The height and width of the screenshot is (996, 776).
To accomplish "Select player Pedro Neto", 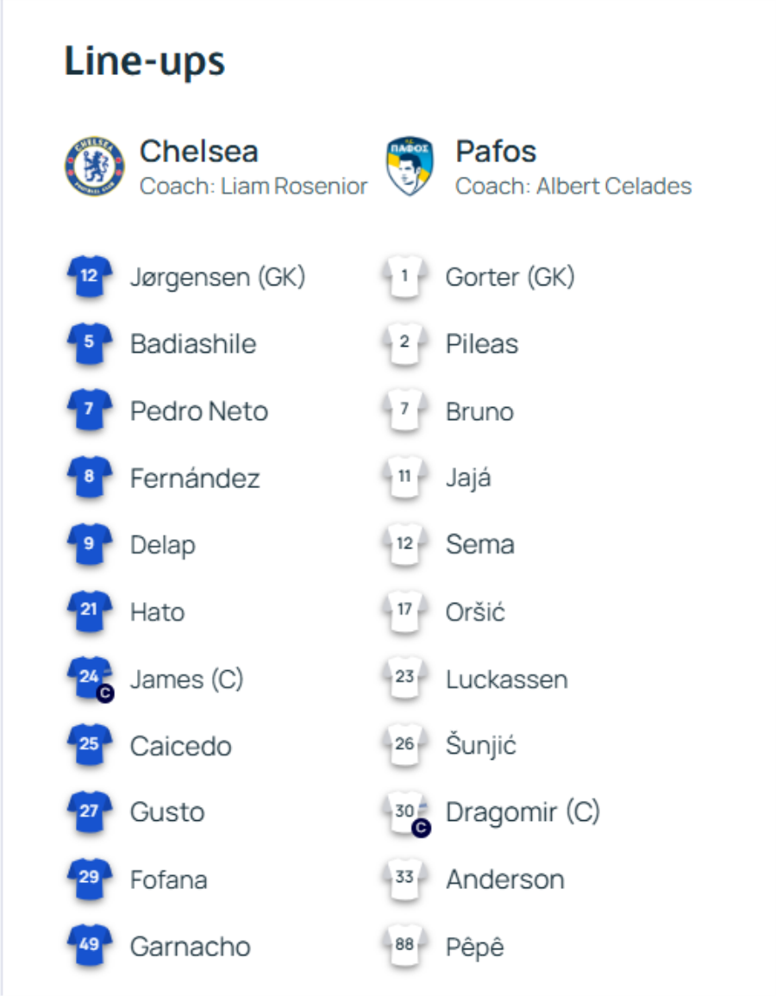I will coord(199,411).
